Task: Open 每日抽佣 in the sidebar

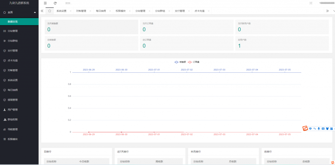Action: coord(19,90)
